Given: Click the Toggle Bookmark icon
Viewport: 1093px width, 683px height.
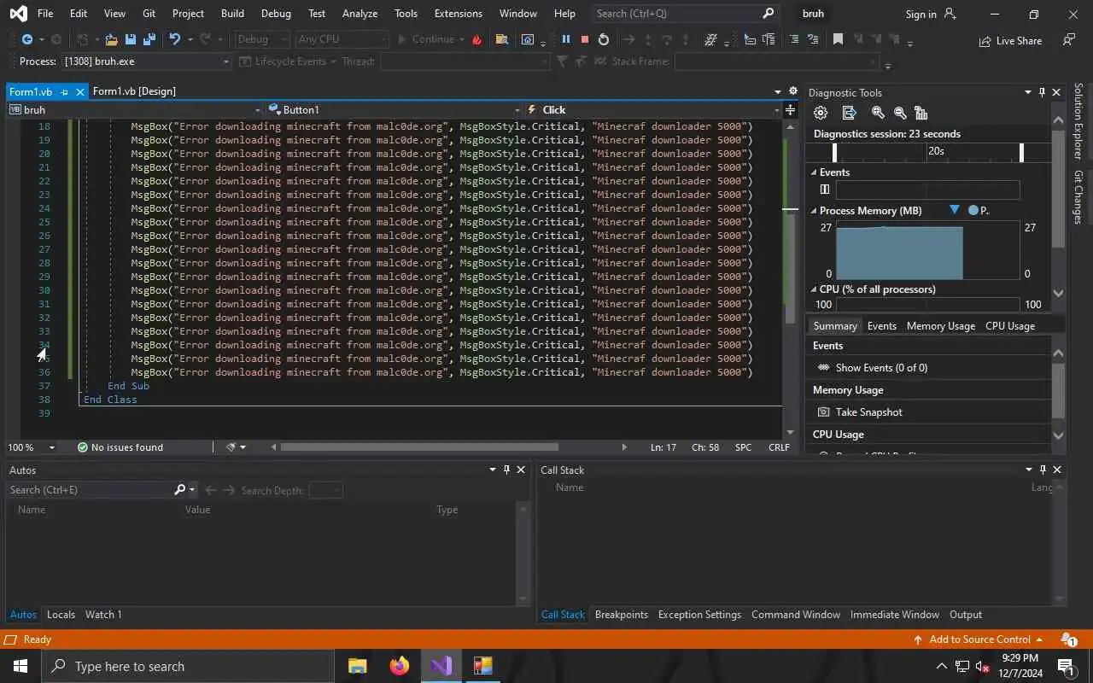Looking at the screenshot, I should click(838, 39).
